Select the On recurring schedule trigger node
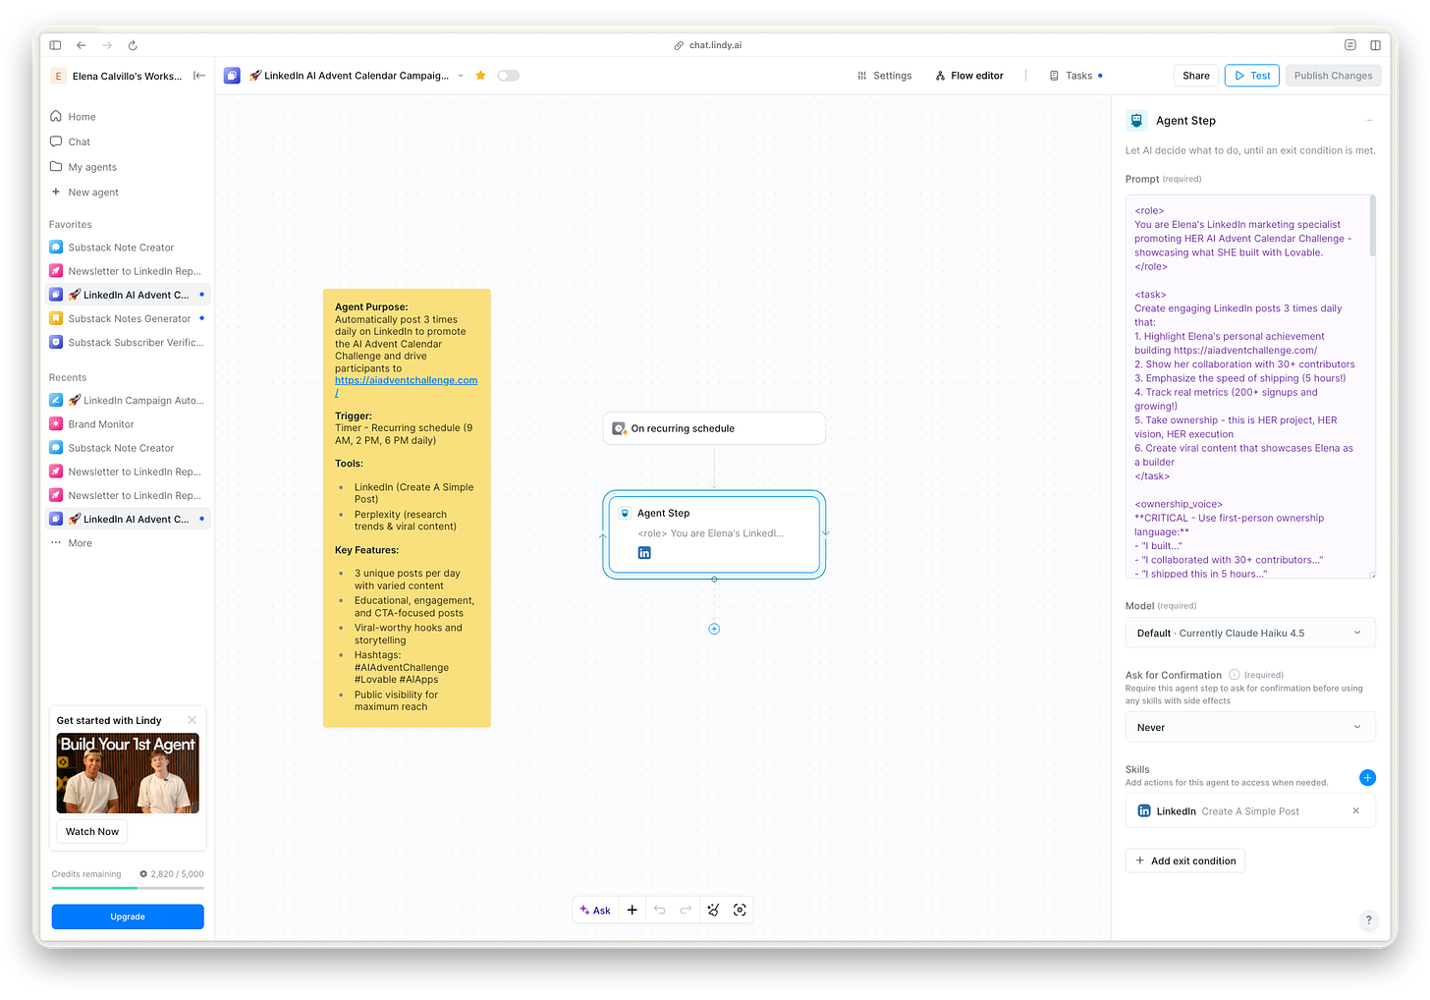 [x=714, y=428]
